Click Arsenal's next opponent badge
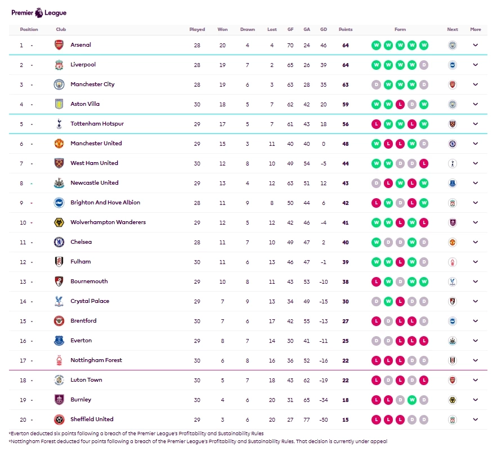Viewport: 497px width, 451px height. (x=452, y=45)
